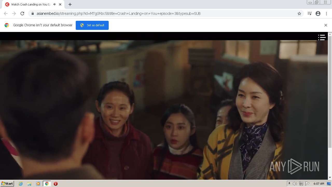The image size is (332, 187).
Task: Open the network status tray icon
Action: [301, 184]
